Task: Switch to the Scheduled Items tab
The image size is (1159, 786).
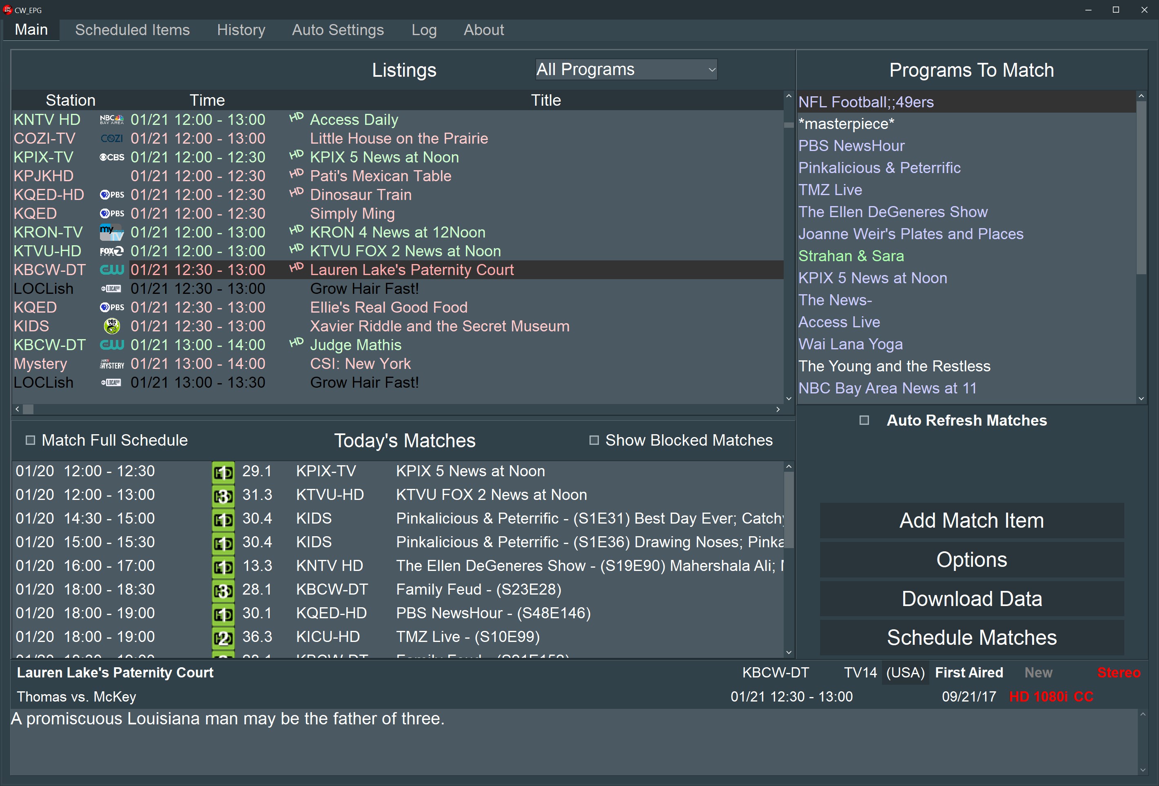Action: [x=132, y=30]
